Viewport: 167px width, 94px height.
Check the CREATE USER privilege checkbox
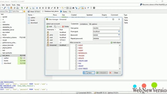76,61
